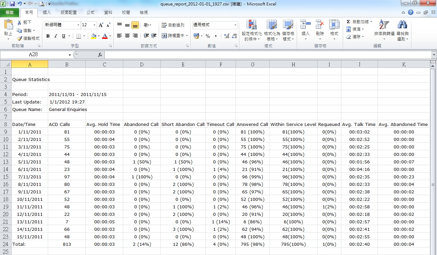This screenshot has width=437, height=255.
Task: Open the 新細明體 font name dropdown
Action: tap(78, 25)
